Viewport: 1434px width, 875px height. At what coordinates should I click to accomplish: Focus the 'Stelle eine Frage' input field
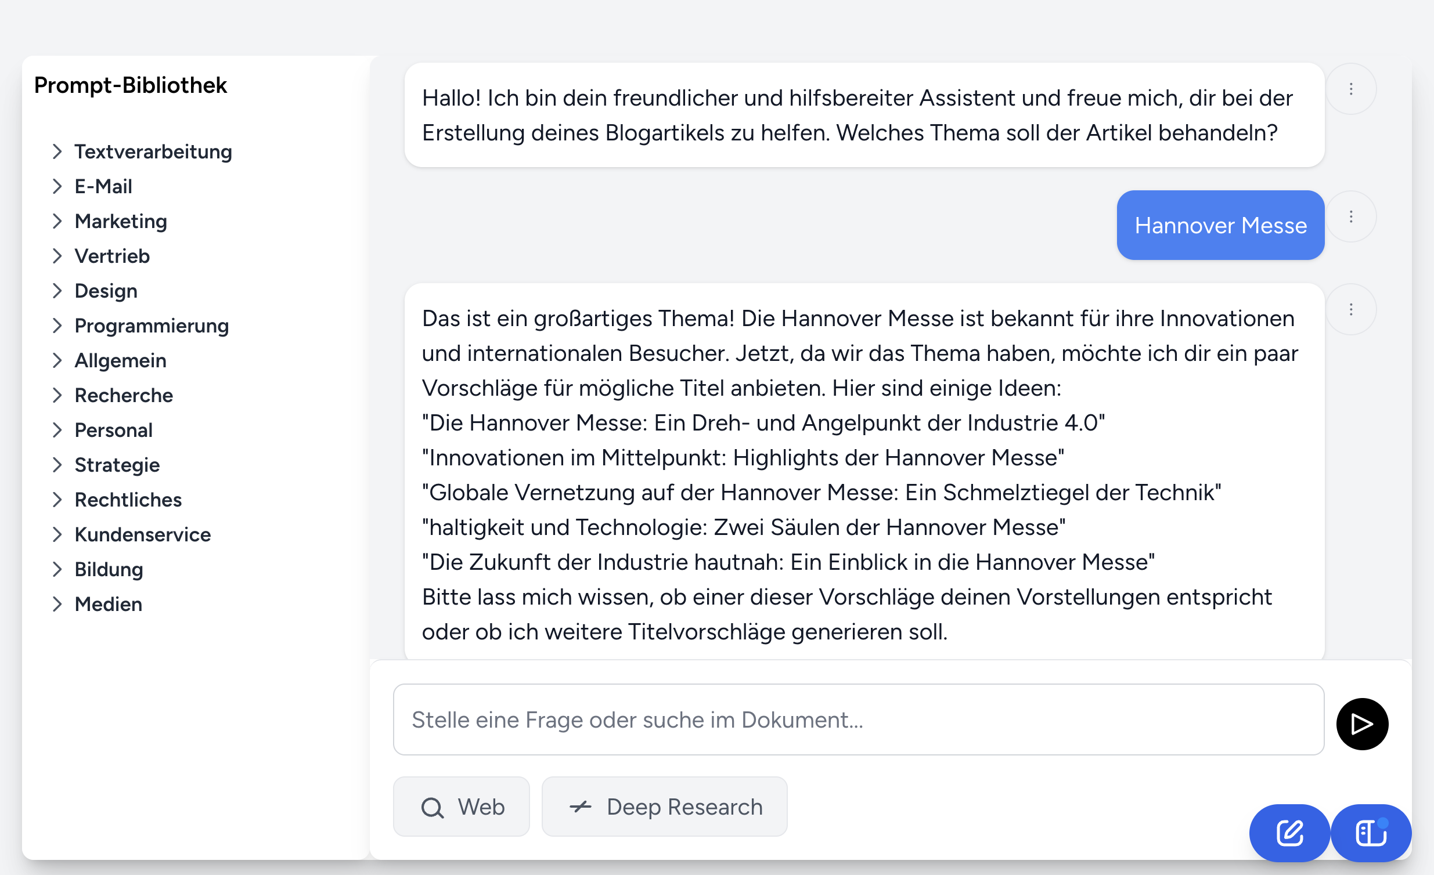[x=859, y=719]
